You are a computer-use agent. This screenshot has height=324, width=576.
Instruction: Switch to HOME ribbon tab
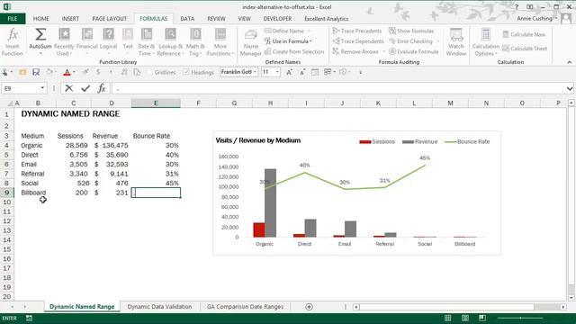tap(40, 19)
